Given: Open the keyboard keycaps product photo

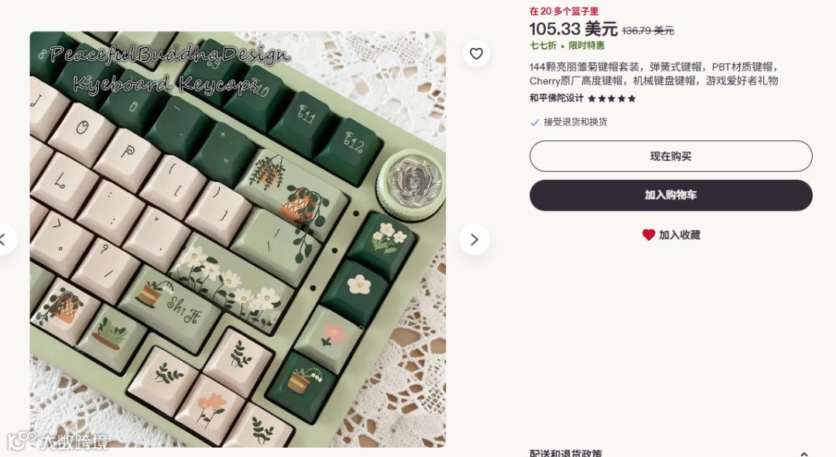Looking at the screenshot, I should point(238,239).
